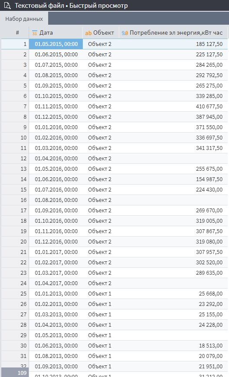Click the date cell 01.01.2013, 00:00

click(x=56, y=293)
